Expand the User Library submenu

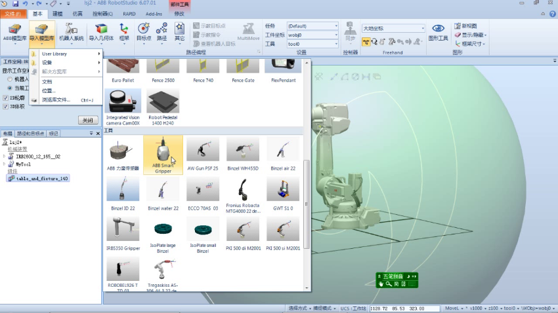pyautogui.click(x=66, y=54)
